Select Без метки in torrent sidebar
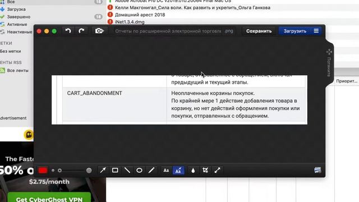 coord(10,51)
